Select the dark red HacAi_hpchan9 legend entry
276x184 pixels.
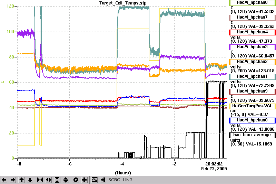click(252, 91)
